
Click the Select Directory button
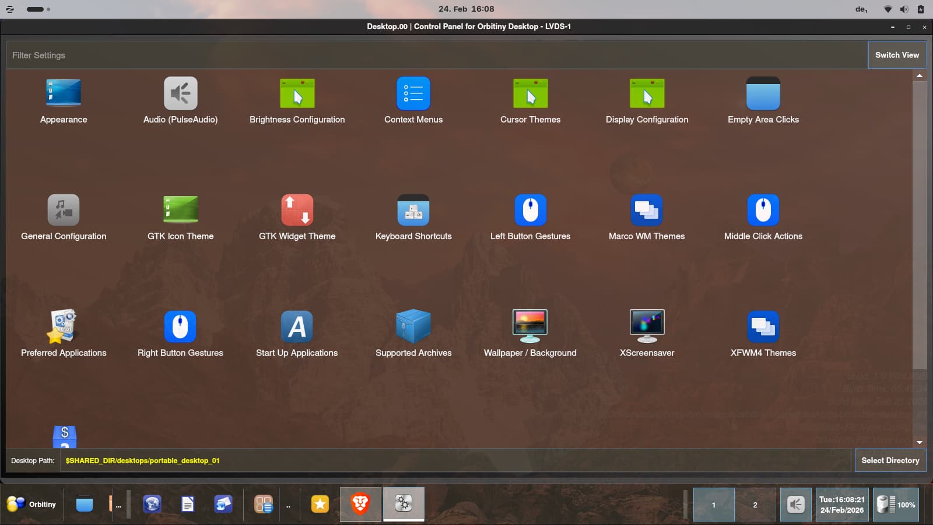click(890, 460)
